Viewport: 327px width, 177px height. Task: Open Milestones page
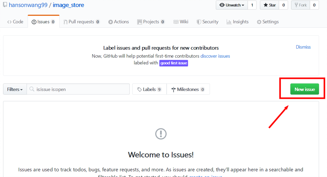[x=188, y=89]
